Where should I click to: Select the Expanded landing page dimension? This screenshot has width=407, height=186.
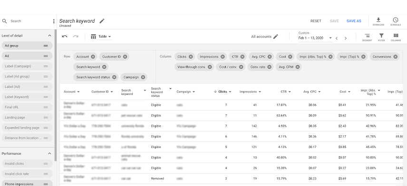coord(27,128)
